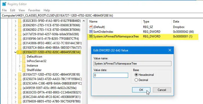Expand the Instance subkey
Viewport: 203px width, 104px height.
pyautogui.click(x=19, y=66)
